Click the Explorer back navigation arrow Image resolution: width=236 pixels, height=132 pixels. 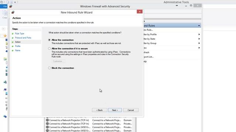[x=4, y=29]
